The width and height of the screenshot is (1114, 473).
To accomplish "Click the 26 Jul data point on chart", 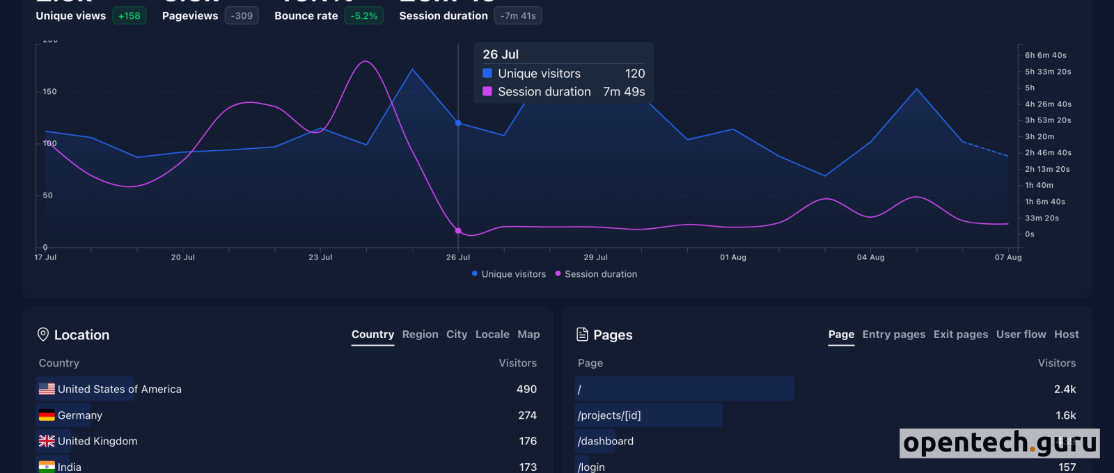I will [458, 123].
